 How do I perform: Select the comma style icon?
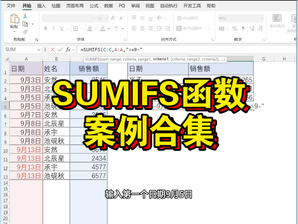click(x=243, y=29)
